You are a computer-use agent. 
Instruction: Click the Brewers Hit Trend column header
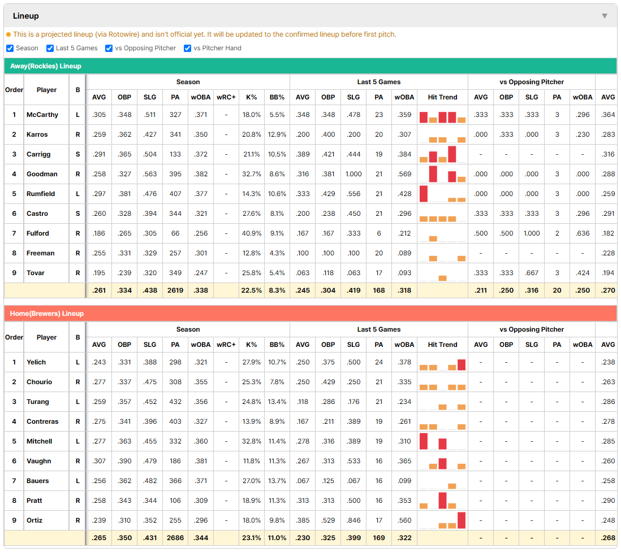pos(442,345)
